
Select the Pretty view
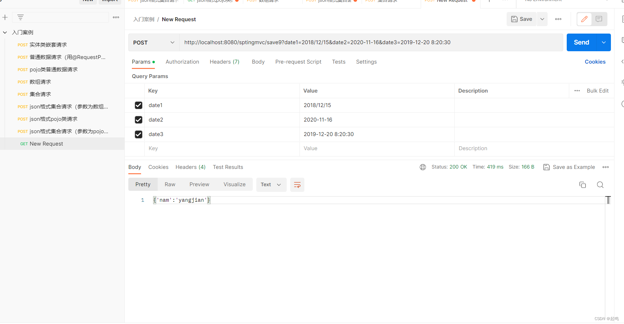point(143,184)
